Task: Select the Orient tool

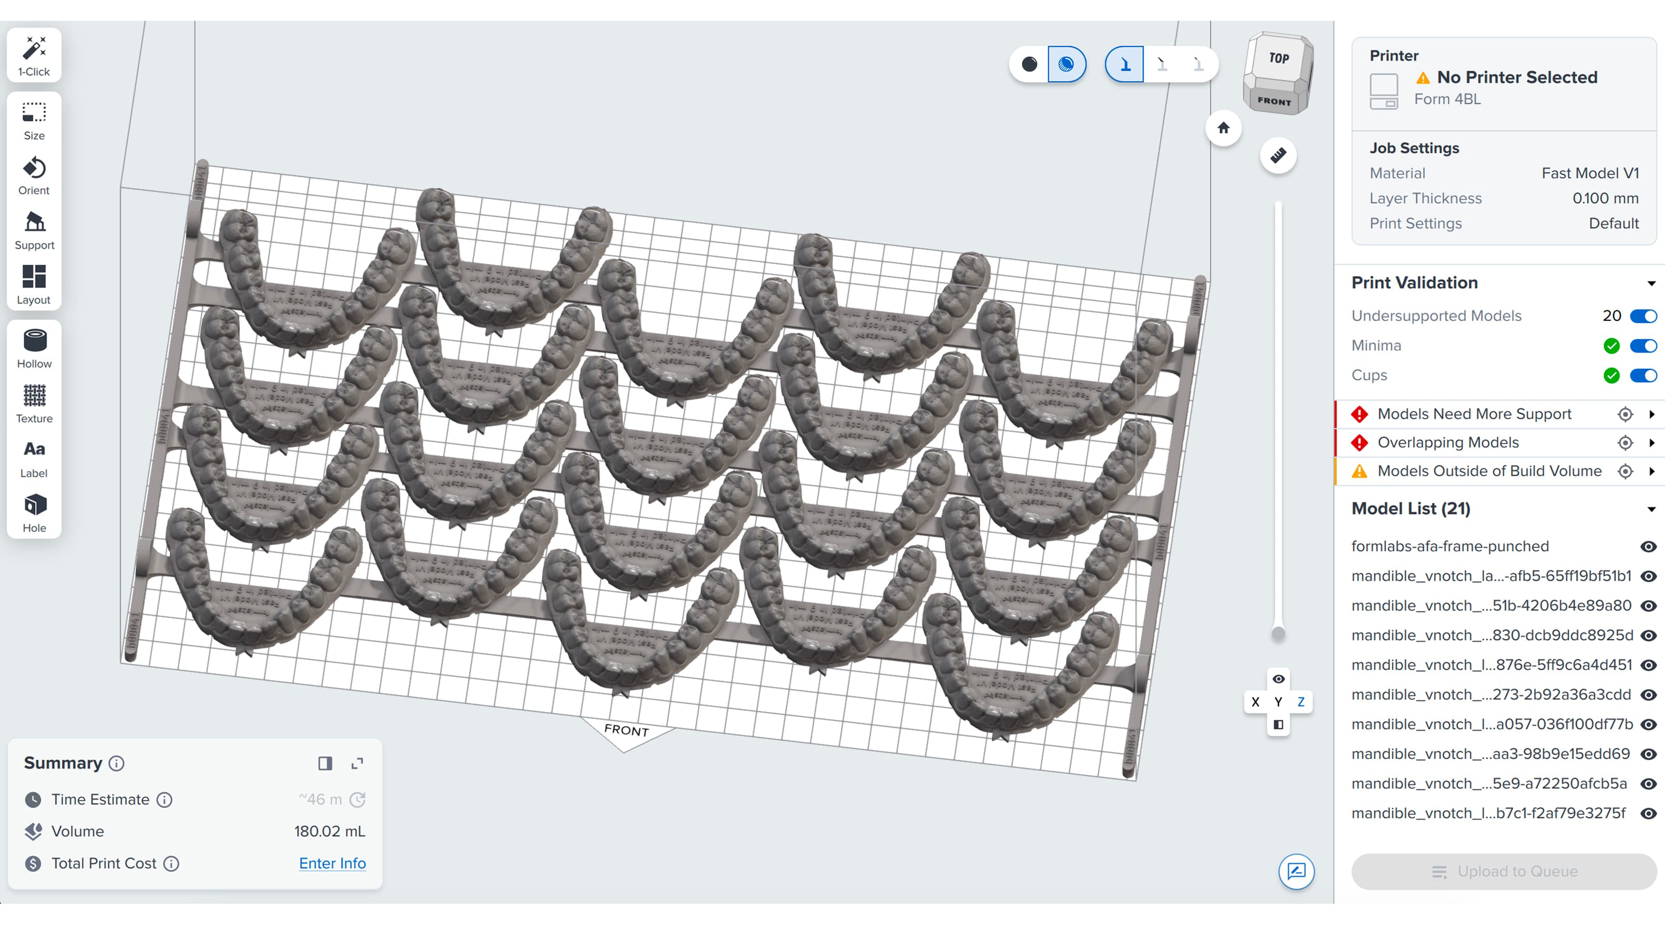Action: pyautogui.click(x=34, y=176)
